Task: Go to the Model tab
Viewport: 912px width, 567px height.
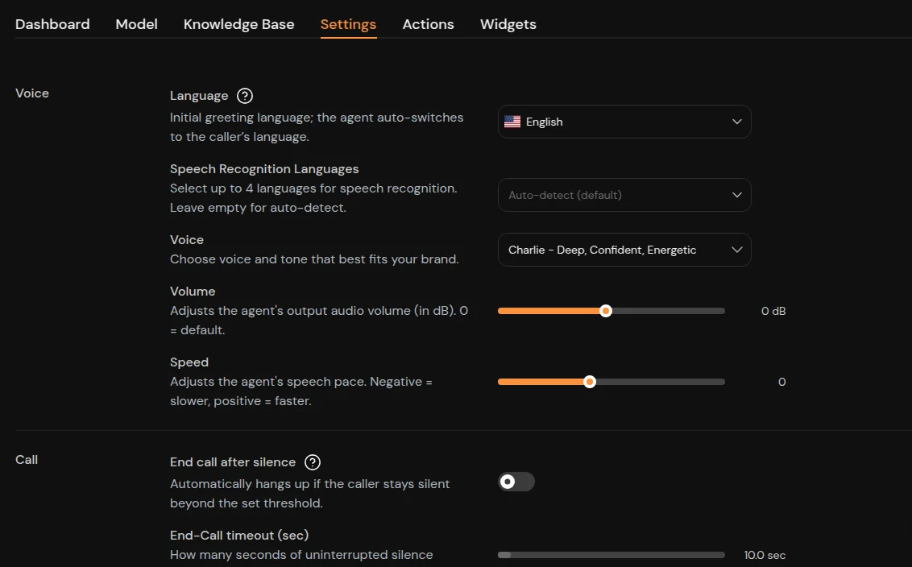Action: 137,24
